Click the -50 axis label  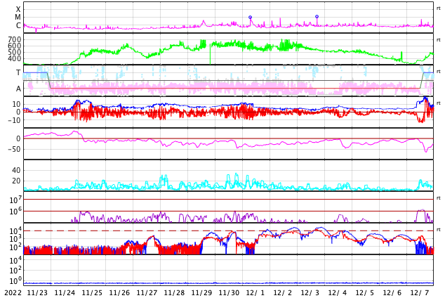pyautogui.click(x=15, y=149)
